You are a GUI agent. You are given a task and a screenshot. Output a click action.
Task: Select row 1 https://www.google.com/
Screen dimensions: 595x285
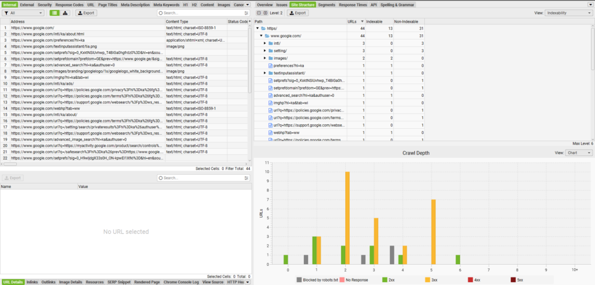point(126,28)
